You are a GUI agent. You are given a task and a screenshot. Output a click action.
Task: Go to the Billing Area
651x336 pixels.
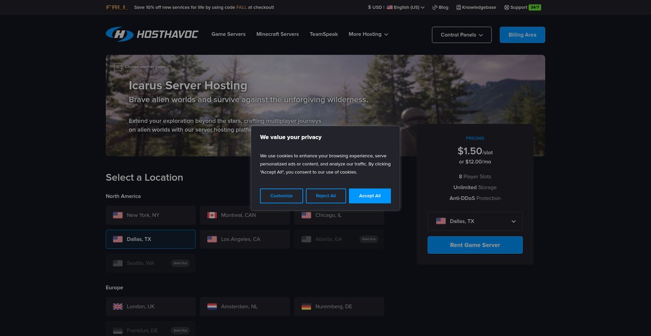point(522,35)
